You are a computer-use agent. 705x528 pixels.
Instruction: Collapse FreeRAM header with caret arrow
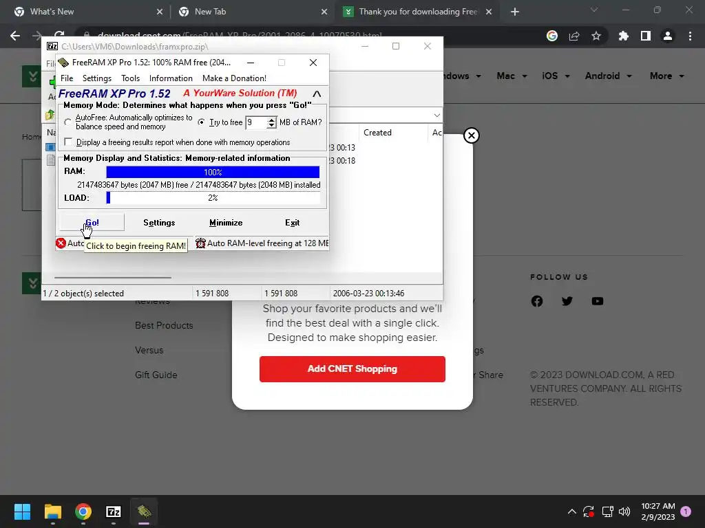tap(317, 93)
